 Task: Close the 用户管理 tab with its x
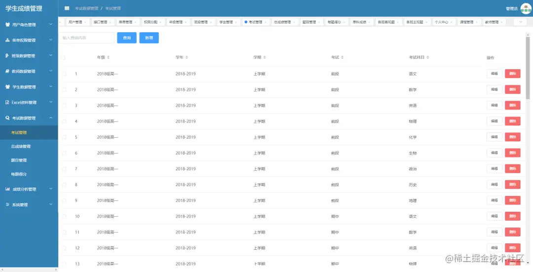85,22
